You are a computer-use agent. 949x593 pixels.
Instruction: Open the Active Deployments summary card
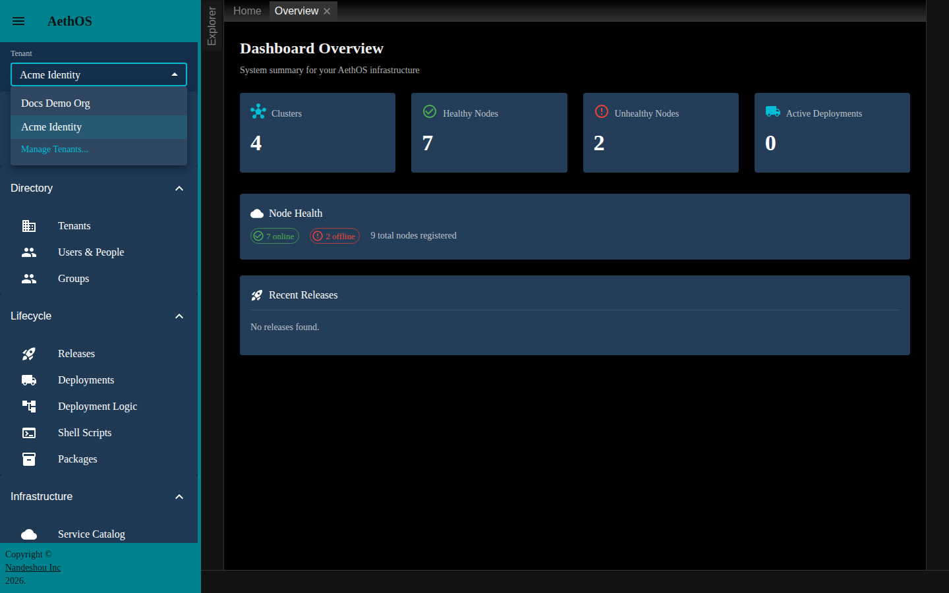(x=832, y=132)
